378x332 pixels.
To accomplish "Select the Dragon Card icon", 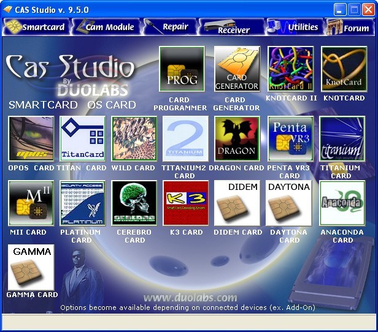I will (x=237, y=138).
